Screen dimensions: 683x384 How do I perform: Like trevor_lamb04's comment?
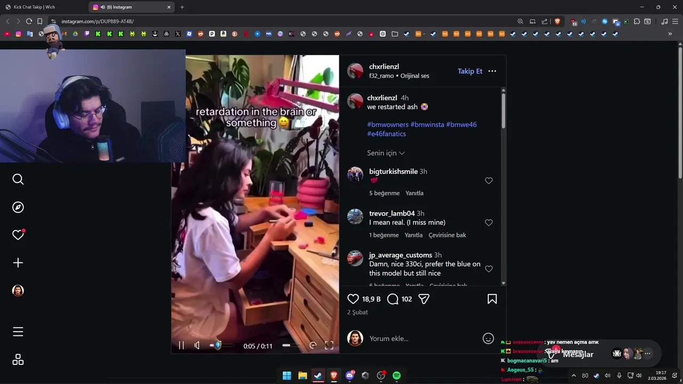click(x=489, y=222)
